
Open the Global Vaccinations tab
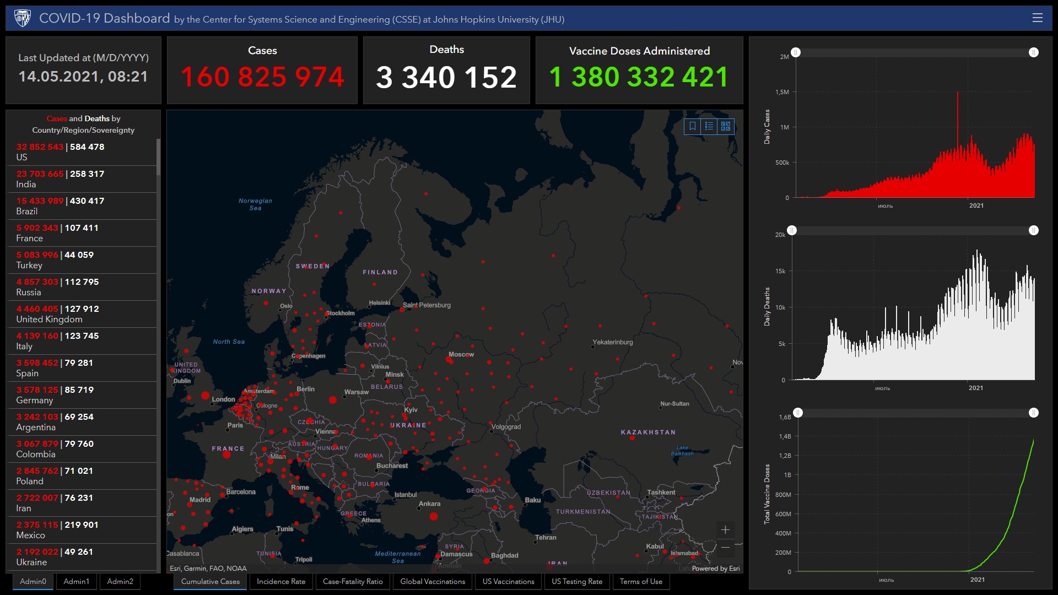(x=433, y=581)
